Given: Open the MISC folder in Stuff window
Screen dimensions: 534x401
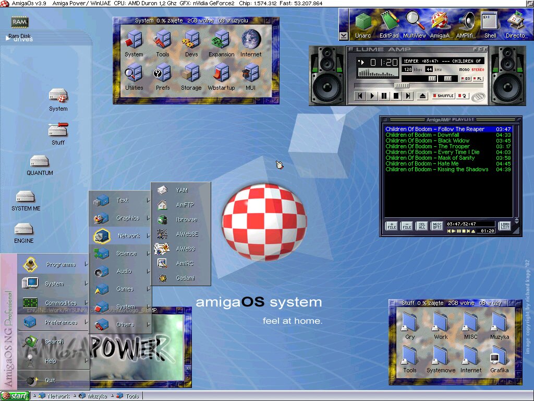Looking at the screenshot, I should click(471, 326).
